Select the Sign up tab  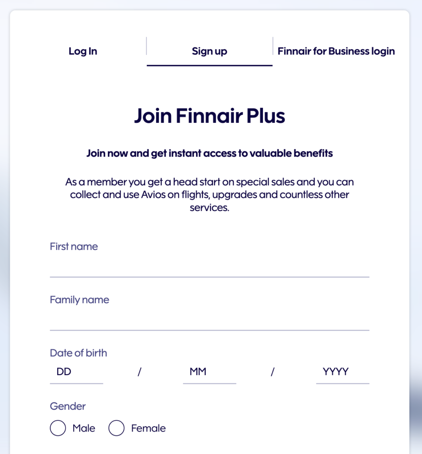tap(209, 51)
